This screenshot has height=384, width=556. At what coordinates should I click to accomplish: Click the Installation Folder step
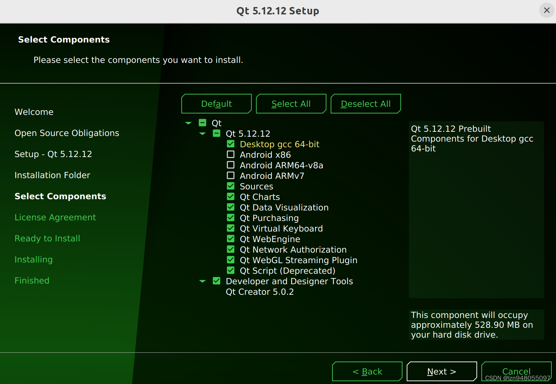point(52,175)
